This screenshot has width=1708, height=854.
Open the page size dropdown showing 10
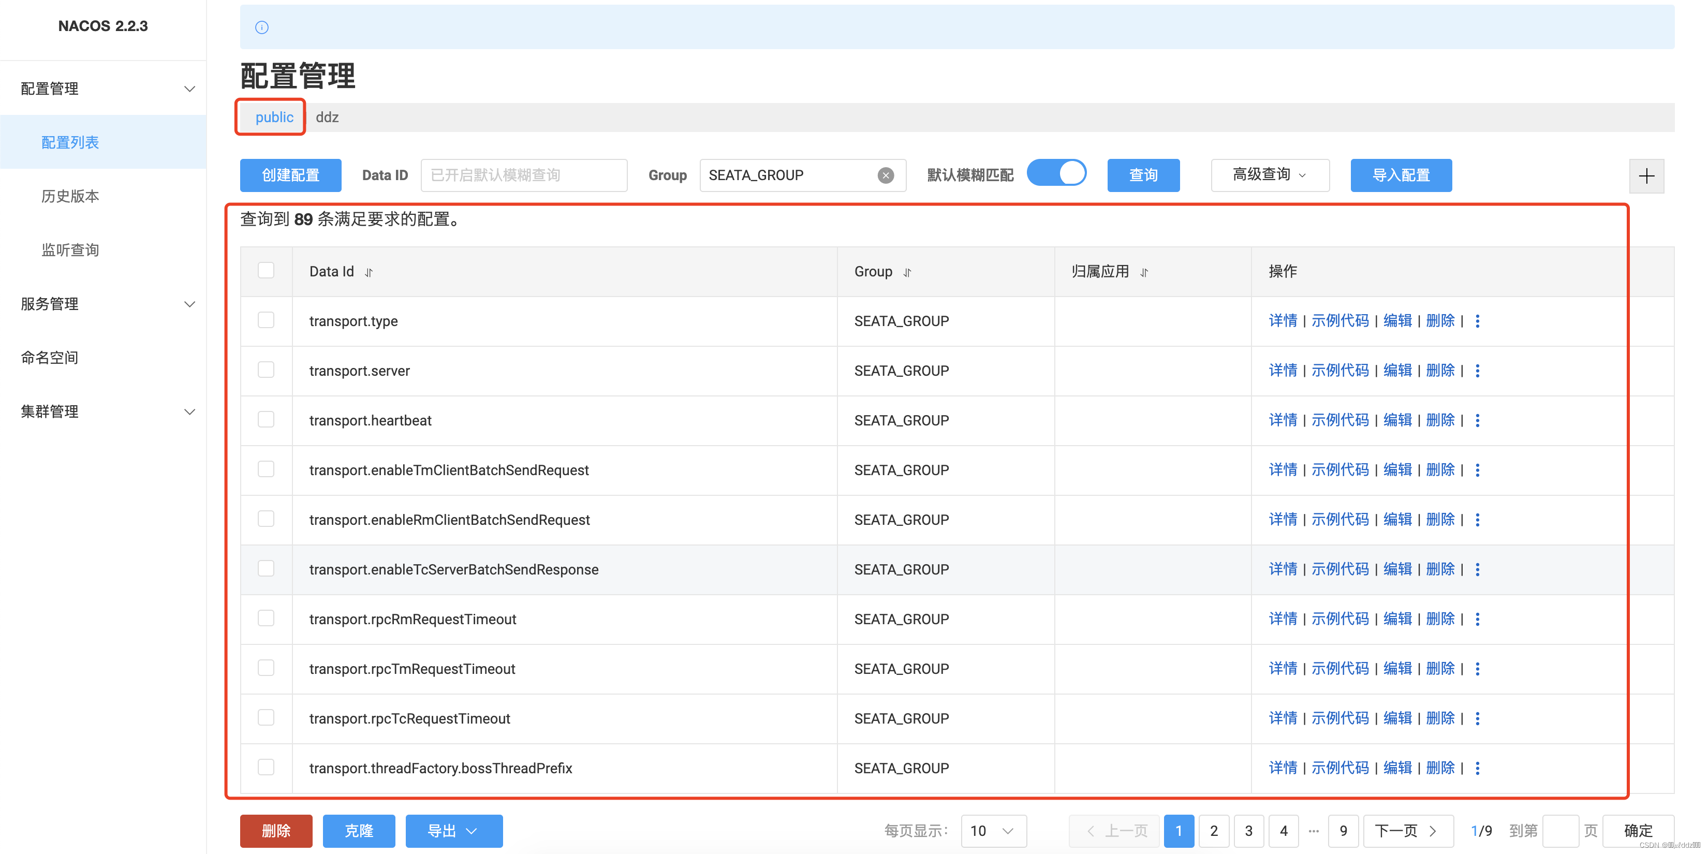pyautogui.click(x=993, y=831)
